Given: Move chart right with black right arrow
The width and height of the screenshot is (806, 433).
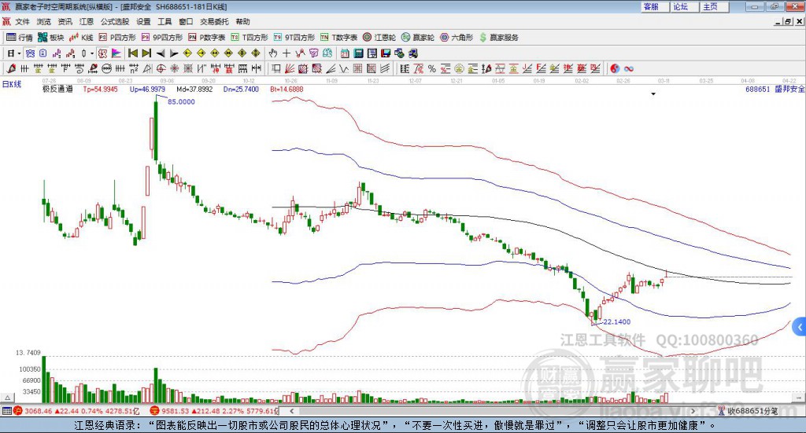Looking at the screenshot, I should click(174, 53).
